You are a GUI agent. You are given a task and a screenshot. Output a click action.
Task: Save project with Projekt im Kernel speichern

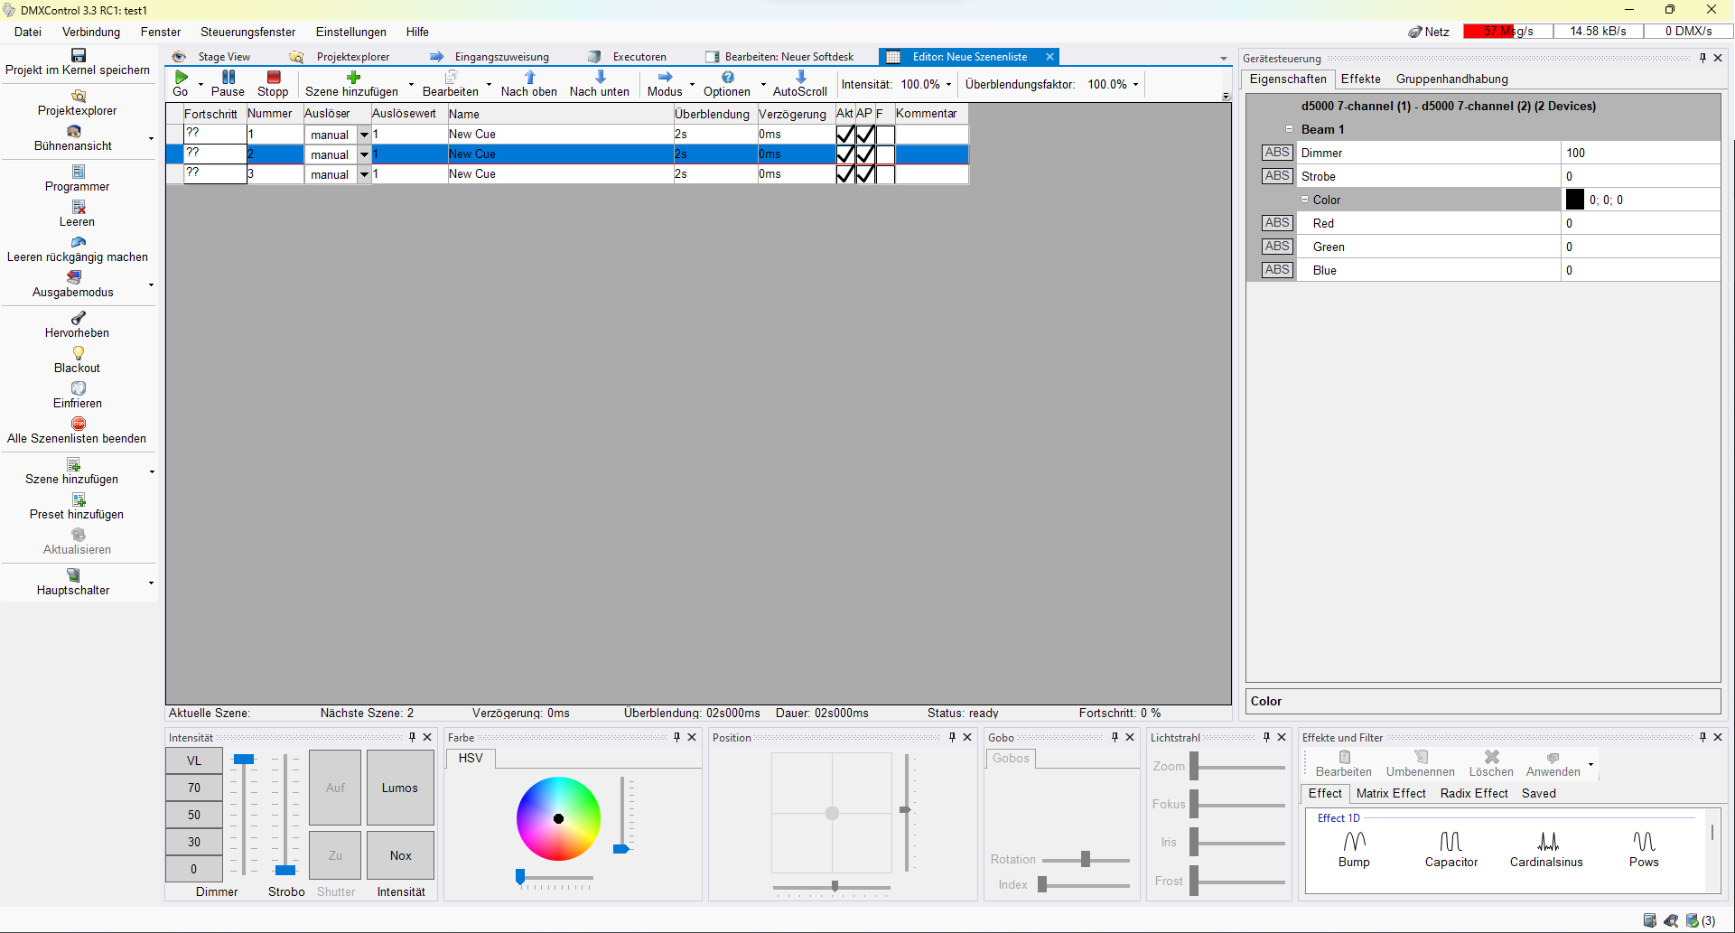tap(78, 56)
